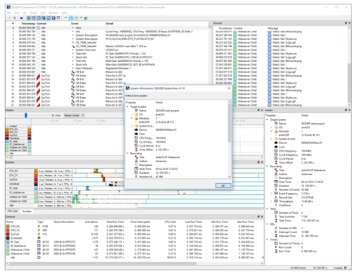
Task: Float the System panel
Action: pyautogui.click(x=346, y=110)
